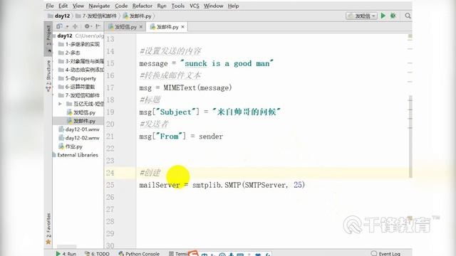Open the 6: TODO tool window
This screenshot has width=456, height=256.
pos(97,253)
